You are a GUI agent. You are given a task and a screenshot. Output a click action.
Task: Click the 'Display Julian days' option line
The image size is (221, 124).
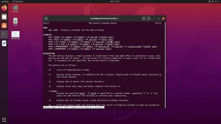pos(89,86)
